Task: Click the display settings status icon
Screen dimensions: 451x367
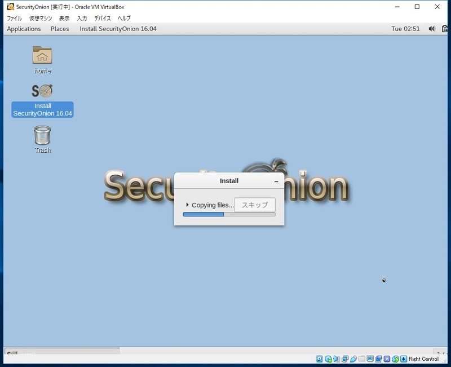Action: [370, 359]
